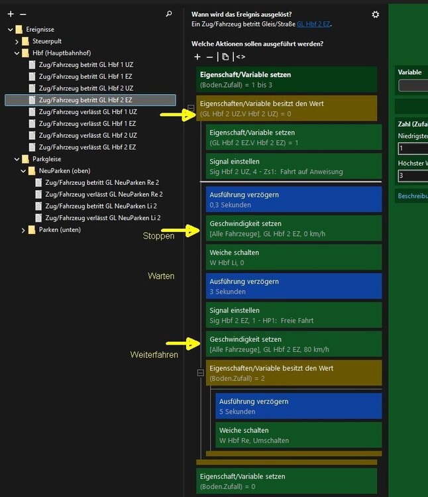
Task: Click the Beschreibung link in the properties panel
Action: click(413, 196)
